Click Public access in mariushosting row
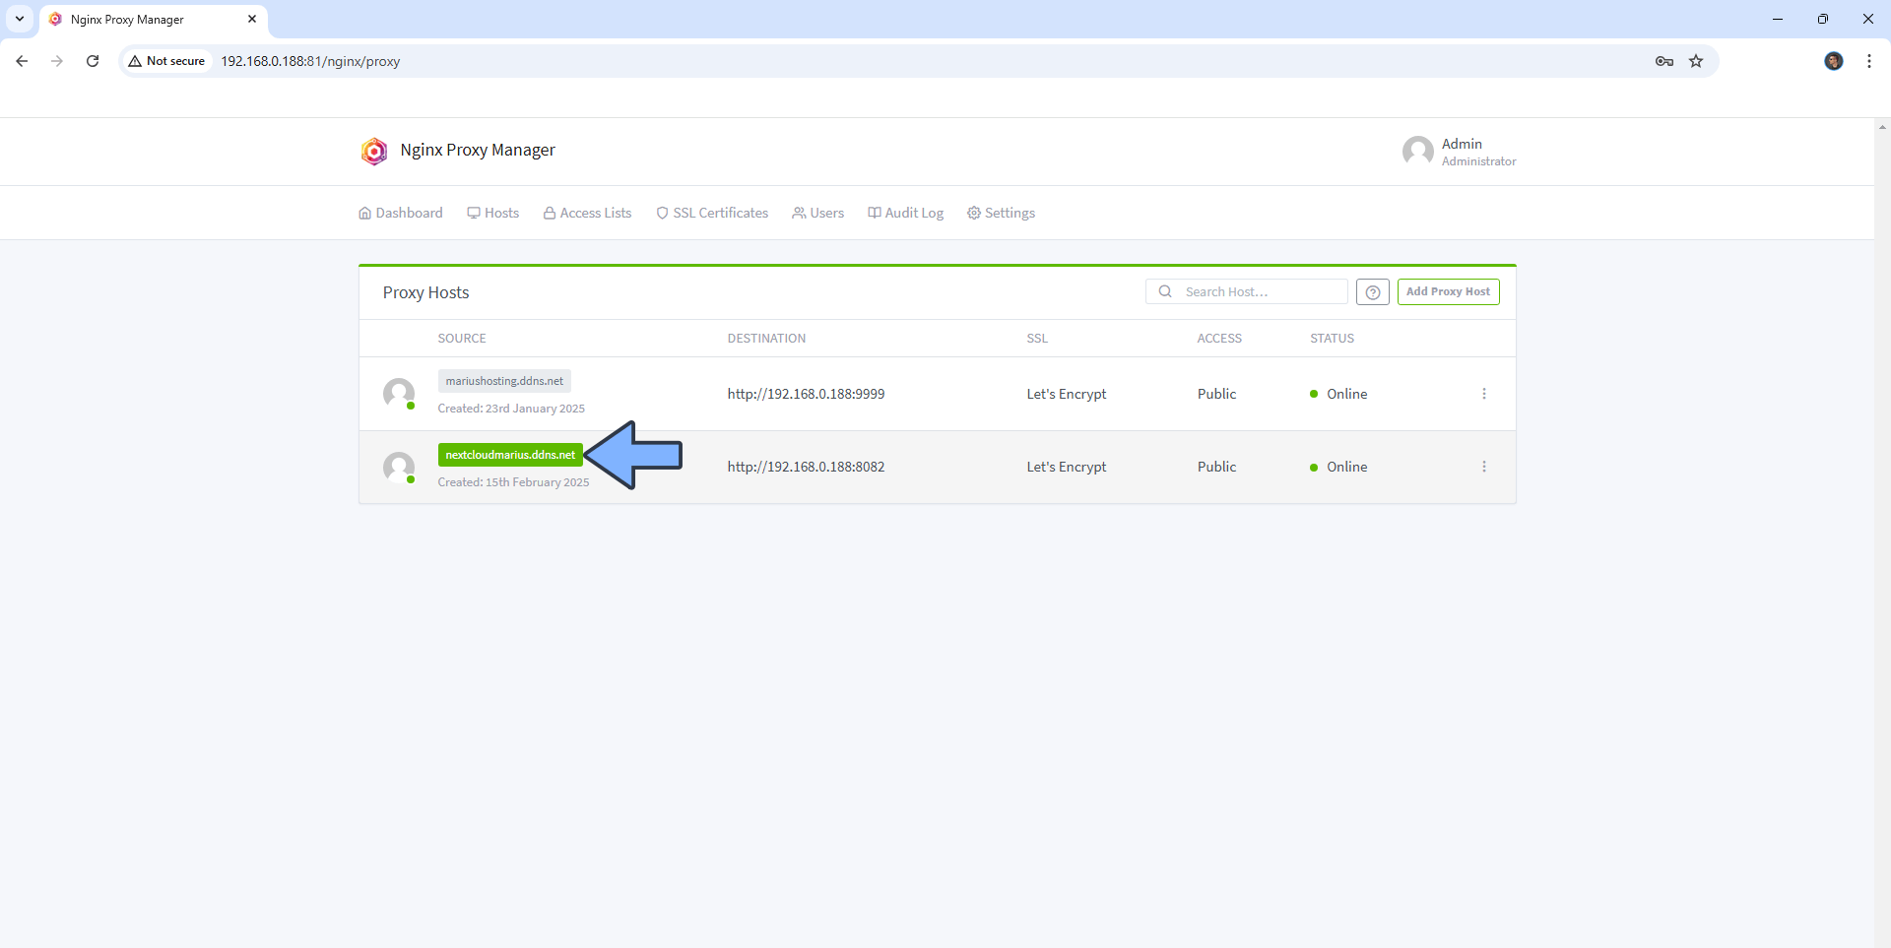 pos(1216,394)
